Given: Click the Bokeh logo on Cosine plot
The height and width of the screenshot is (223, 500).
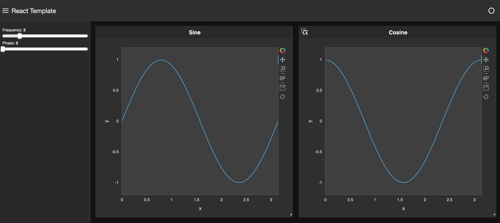Looking at the screenshot, I should (x=486, y=50).
